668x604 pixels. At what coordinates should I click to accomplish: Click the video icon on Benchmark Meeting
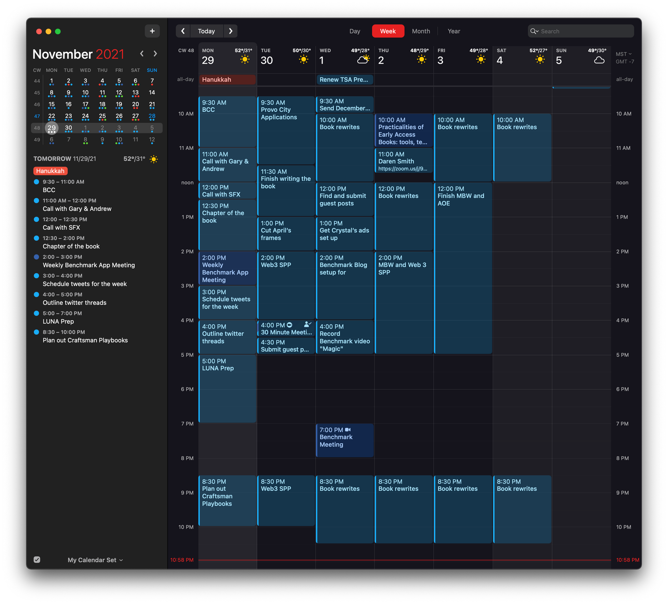348,430
